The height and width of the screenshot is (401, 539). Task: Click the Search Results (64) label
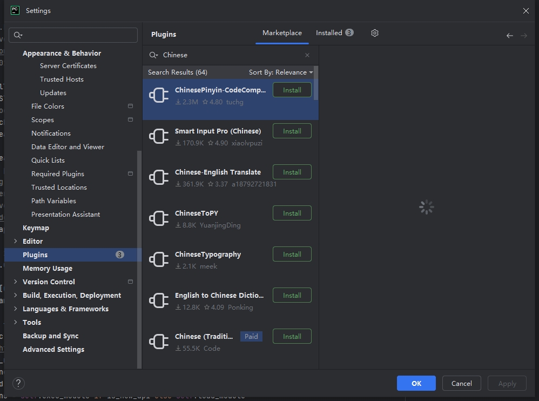(x=177, y=72)
